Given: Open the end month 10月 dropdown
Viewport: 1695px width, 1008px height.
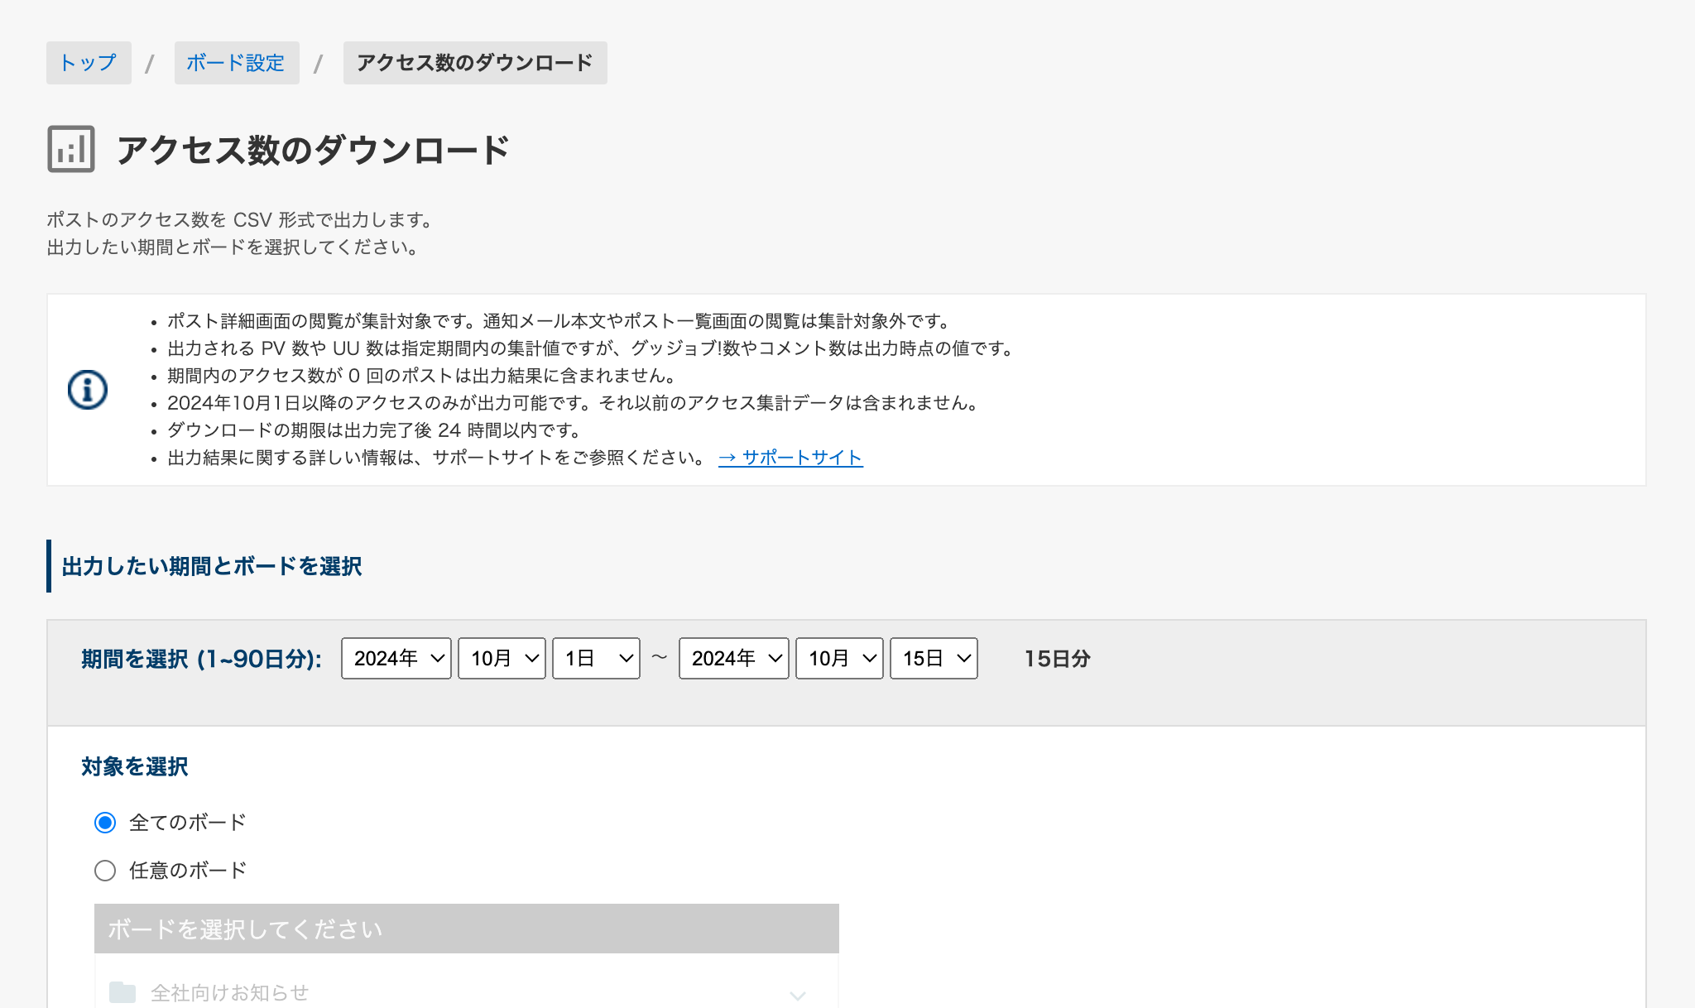Looking at the screenshot, I should (839, 659).
